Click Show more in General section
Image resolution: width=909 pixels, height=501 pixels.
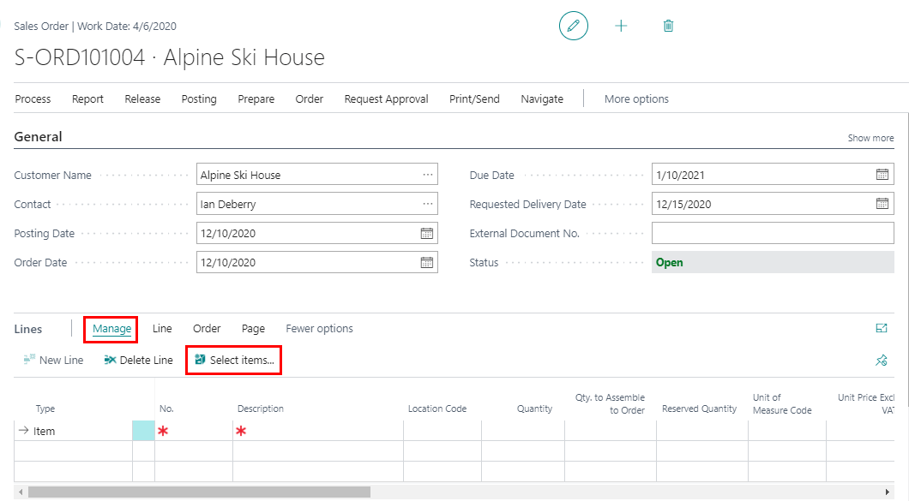[x=870, y=138]
